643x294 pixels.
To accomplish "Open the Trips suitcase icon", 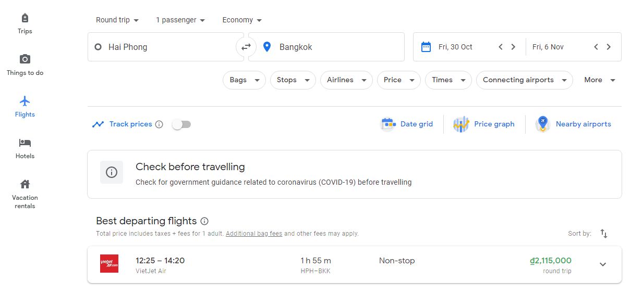I will click(x=25, y=18).
